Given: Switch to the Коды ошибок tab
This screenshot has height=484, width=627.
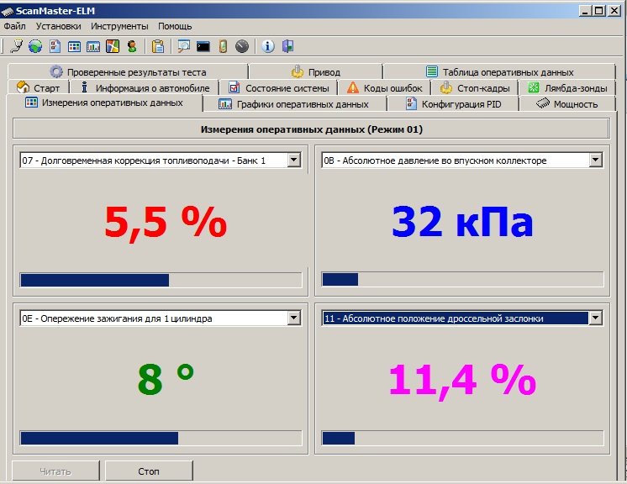Looking at the screenshot, I should (x=385, y=87).
